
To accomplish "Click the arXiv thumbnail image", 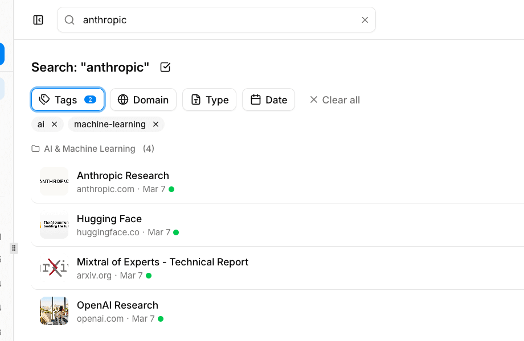I will pos(54,268).
